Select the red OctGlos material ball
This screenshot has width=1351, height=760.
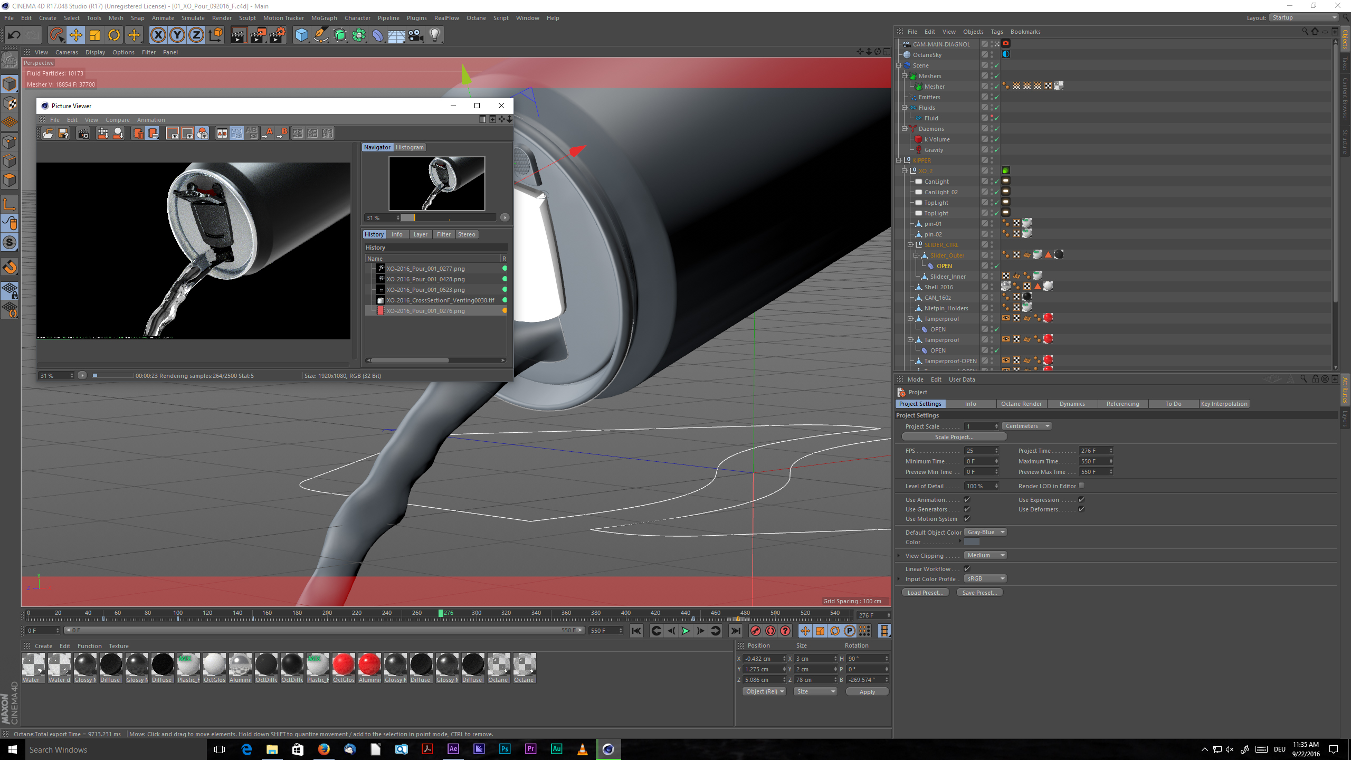coord(344,664)
